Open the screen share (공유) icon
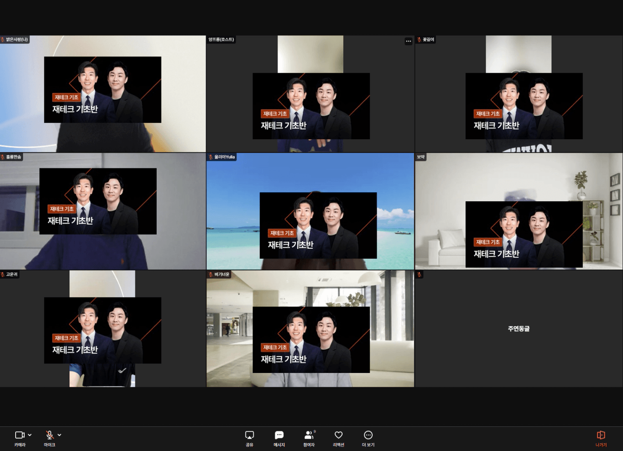The width and height of the screenshot is (623, 451). 249,435
